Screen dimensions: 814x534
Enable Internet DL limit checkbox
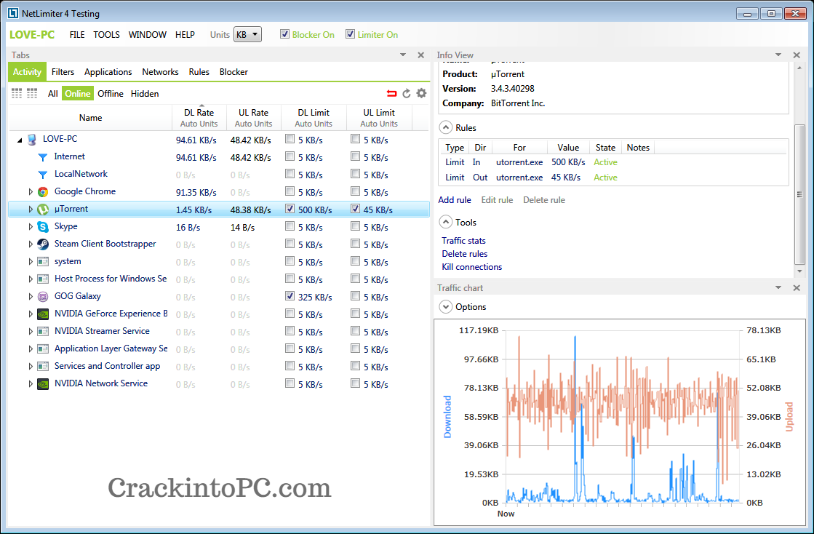[x=290, y=156]
